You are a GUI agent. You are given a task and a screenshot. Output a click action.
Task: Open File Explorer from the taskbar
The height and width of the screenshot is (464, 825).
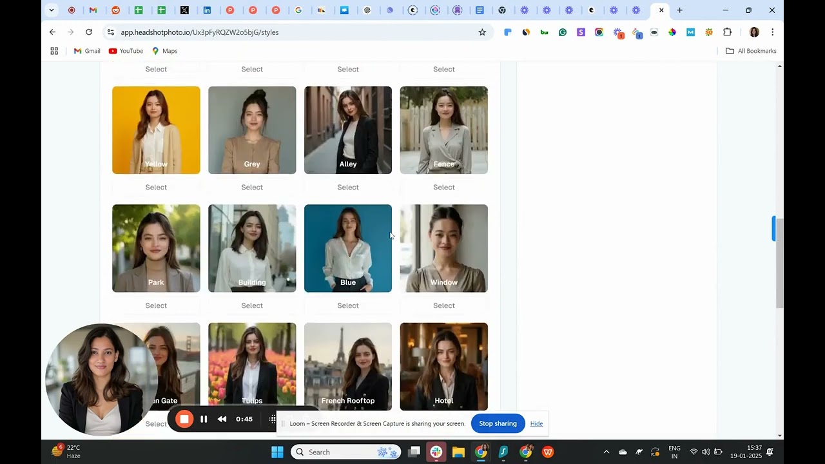458,452
